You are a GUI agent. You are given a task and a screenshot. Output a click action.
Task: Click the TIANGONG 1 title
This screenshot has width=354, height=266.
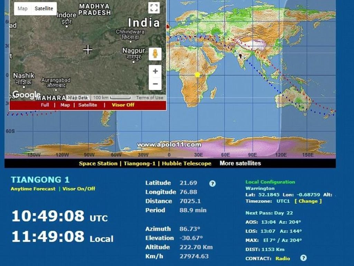pos(40,180)
